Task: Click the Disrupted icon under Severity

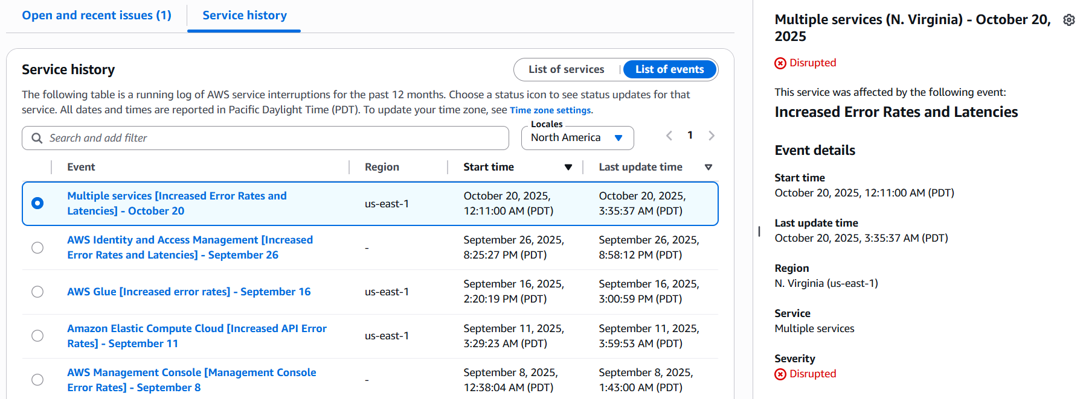Action: coord(780,374)
